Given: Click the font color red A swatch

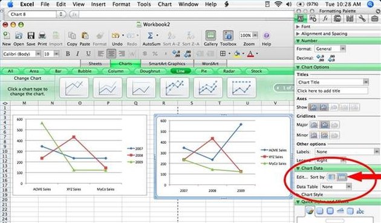Looking at the screenshot, I should tap(250, 54).
